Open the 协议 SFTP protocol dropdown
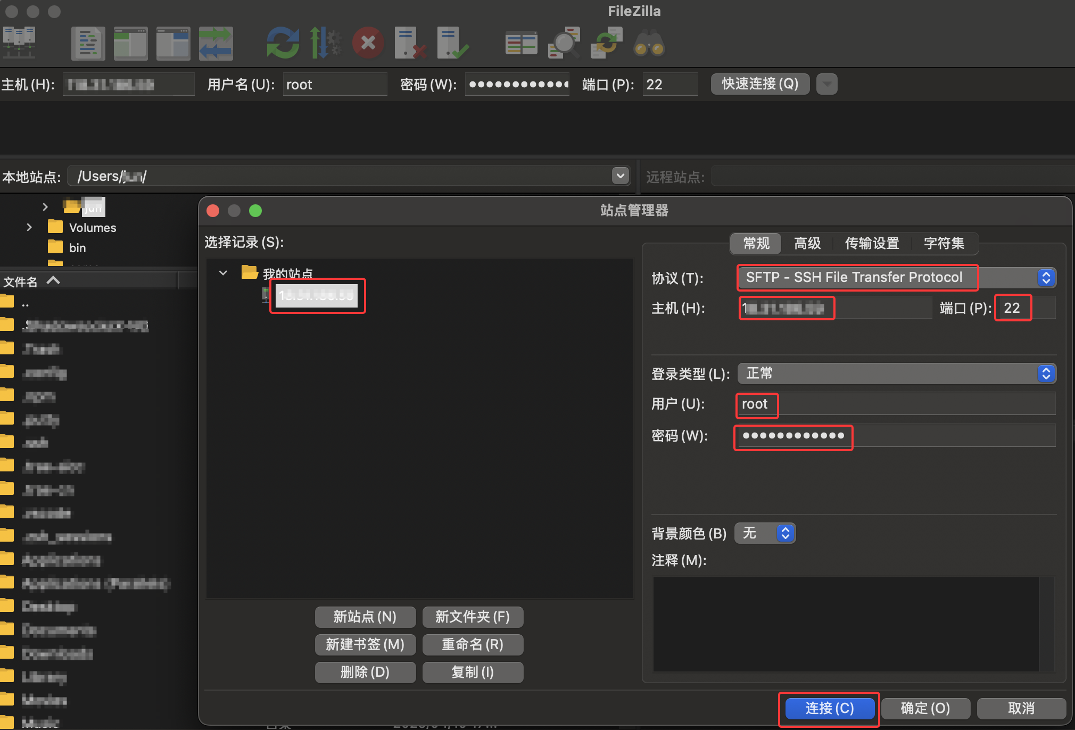The height and width of the screenshot is (730, 1075). (x=897, y=277)
